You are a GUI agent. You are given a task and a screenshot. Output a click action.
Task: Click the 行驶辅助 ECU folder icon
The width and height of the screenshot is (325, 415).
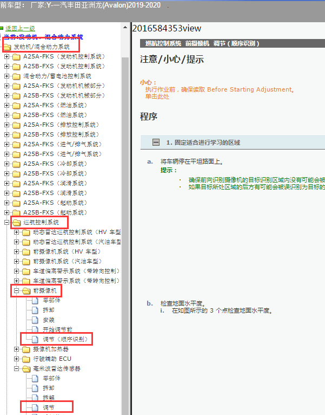pyautogui.click(x=26, y=359)
